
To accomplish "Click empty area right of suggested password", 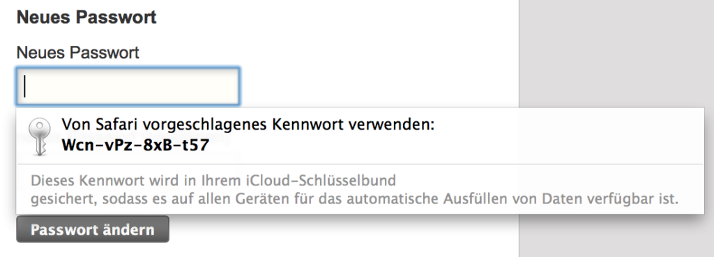I will pos(455,146).
